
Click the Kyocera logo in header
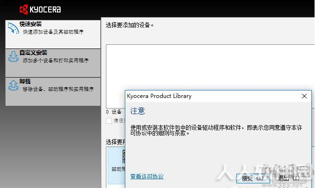click(40, 9)
